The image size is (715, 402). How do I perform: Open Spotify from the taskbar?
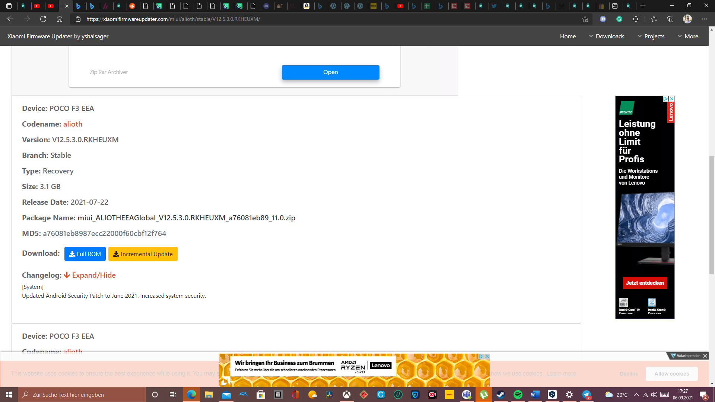(518, 395)
